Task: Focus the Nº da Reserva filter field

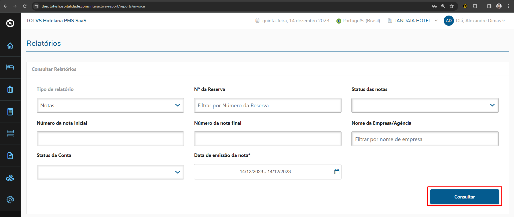Action: coord(267,105)
